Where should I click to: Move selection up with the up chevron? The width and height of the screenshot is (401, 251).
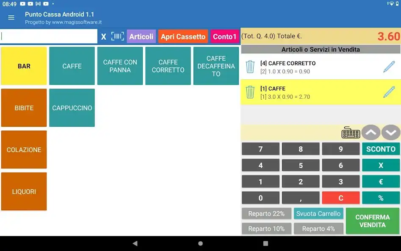pyautogui.click(x=371, y=132)
